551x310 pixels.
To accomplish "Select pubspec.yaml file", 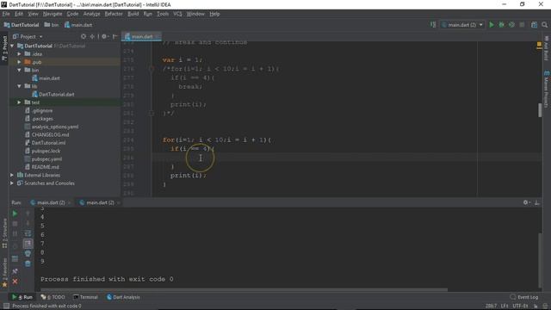I will point(43,158).
